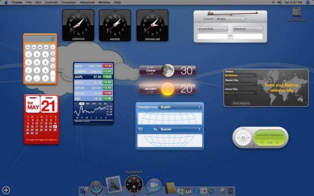
Task: Open the Macintosh HD drive icon
Action: [x=297, y=13]
